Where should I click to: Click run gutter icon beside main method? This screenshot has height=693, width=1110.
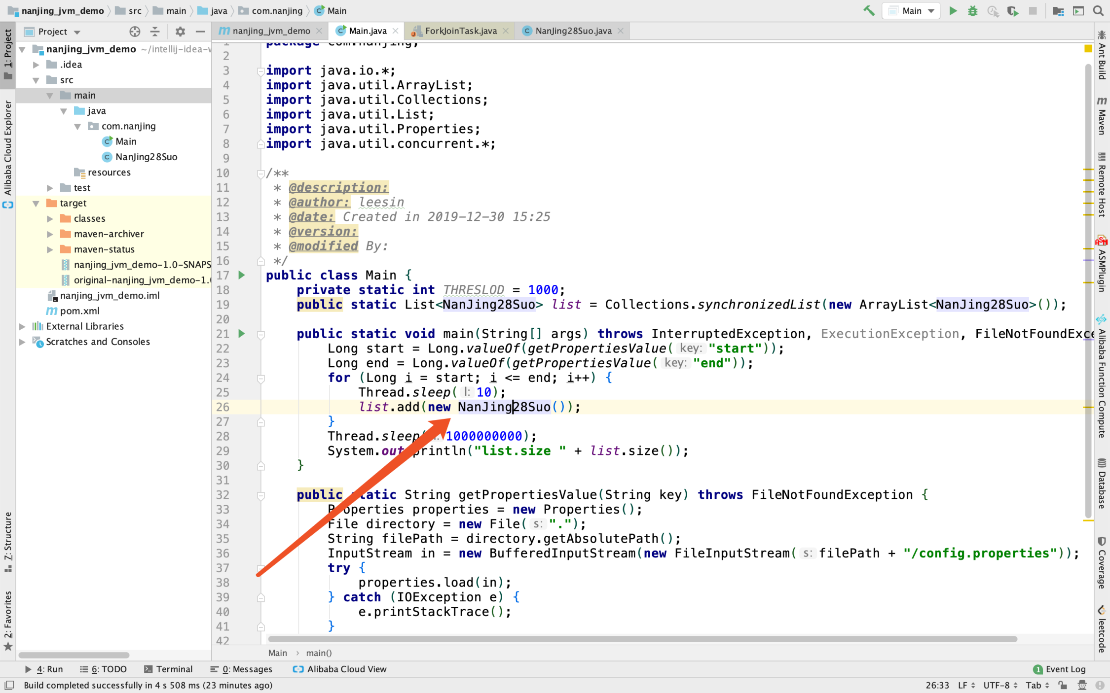pos(242,334)
